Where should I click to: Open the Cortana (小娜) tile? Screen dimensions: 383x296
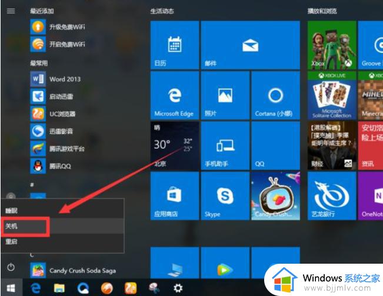click(275, 95)
